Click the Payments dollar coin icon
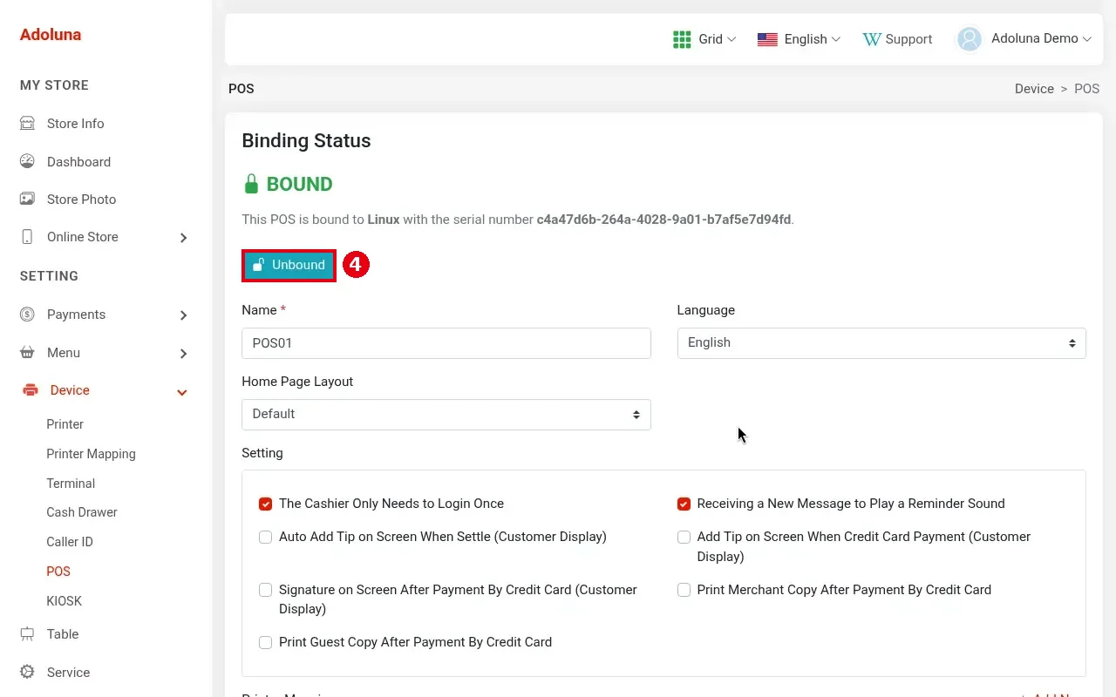Screen dimensions: 1116x697 coord(27,315)
